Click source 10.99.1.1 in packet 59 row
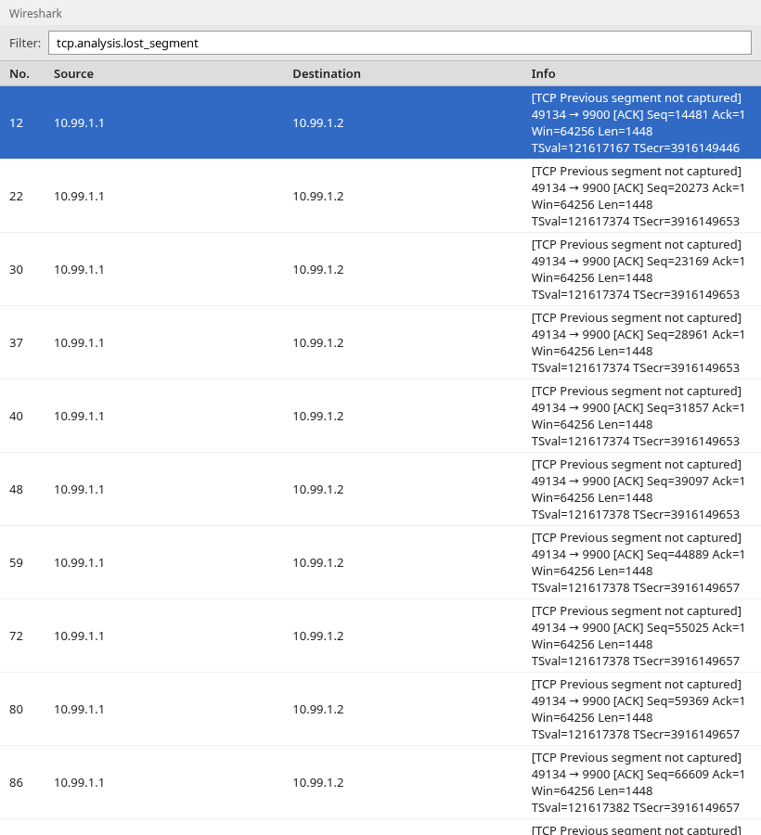This screenshot has height=835, width=761. coord(79,563)
